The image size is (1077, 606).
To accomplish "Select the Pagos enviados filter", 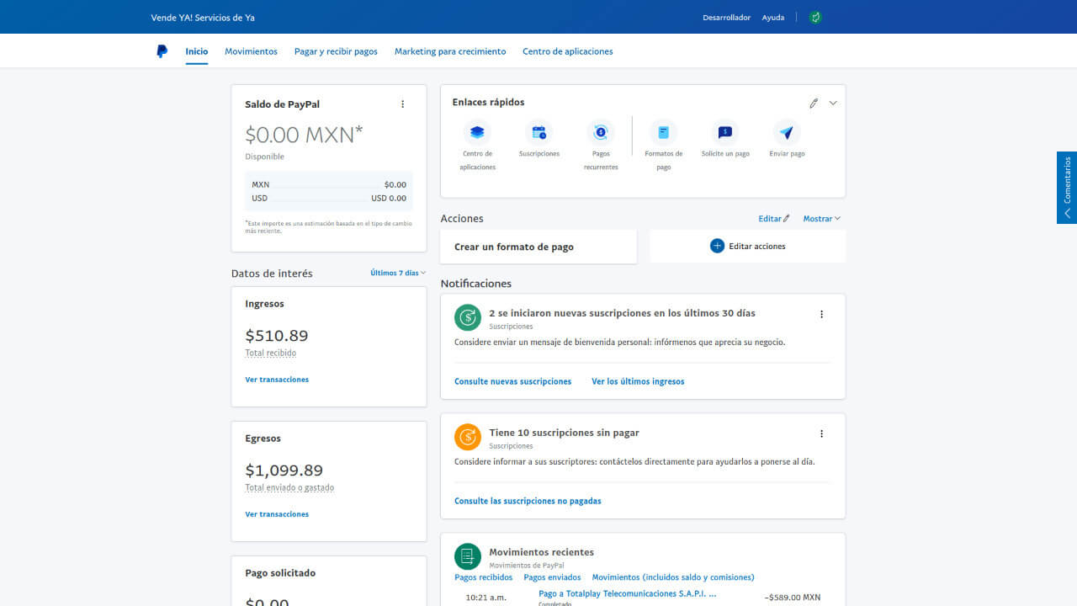I will [552, 577].
